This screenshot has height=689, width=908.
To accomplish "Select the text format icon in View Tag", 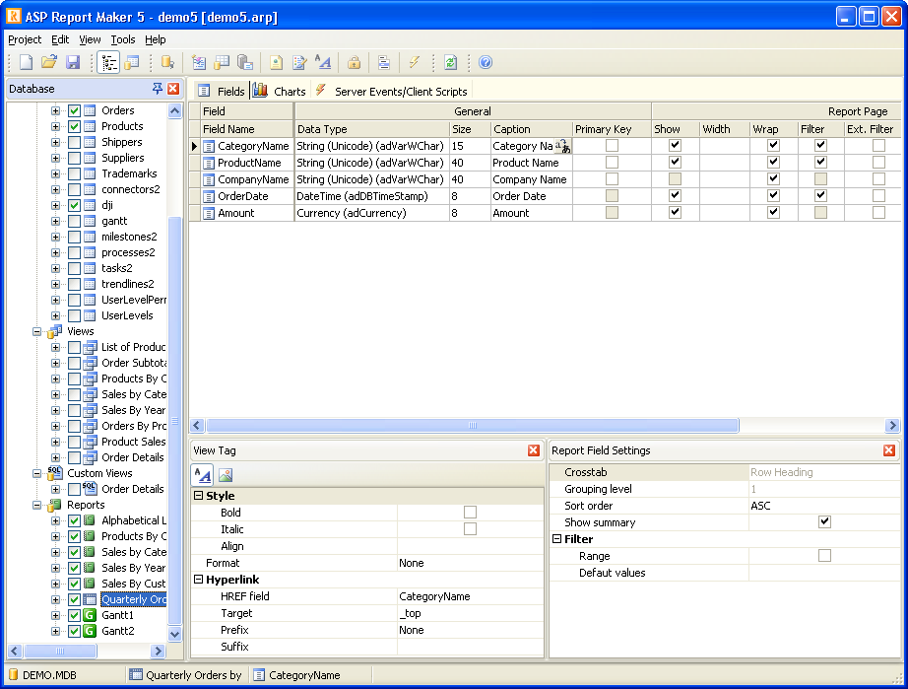I will (203, 475).
